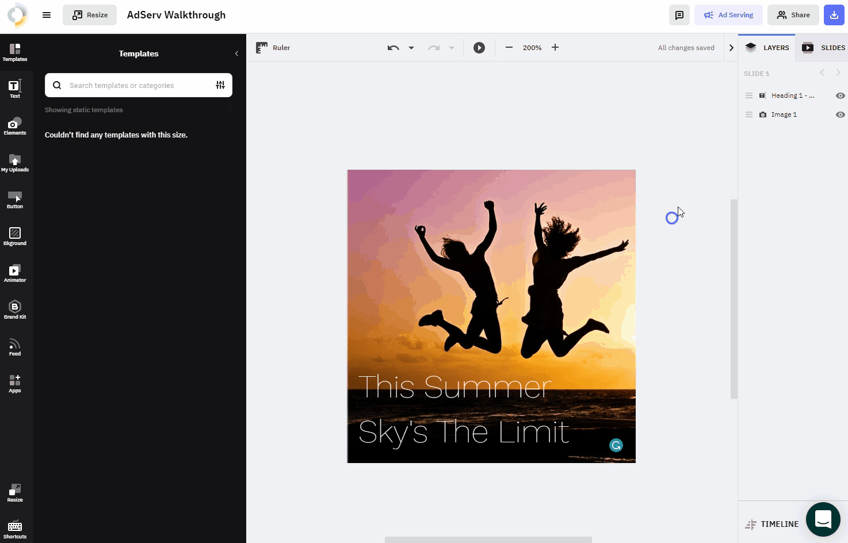Switch to the Slides tab
Image resolution: width=848 pixels, height=543 pixels.
(x=822, y=48)
